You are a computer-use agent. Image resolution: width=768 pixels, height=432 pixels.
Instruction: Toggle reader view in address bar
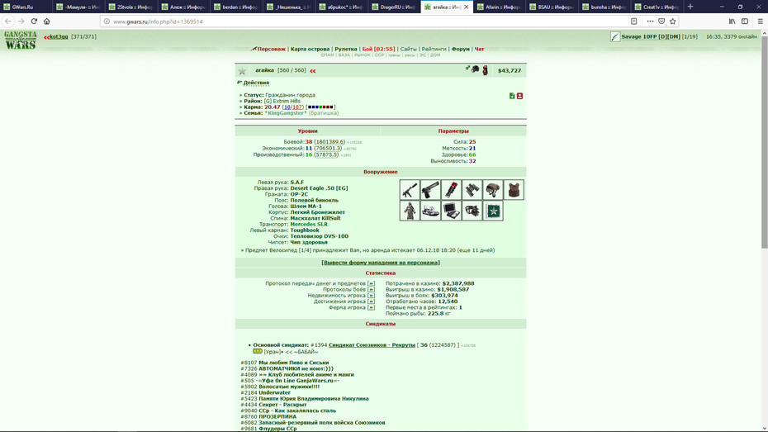pos(633,21)
